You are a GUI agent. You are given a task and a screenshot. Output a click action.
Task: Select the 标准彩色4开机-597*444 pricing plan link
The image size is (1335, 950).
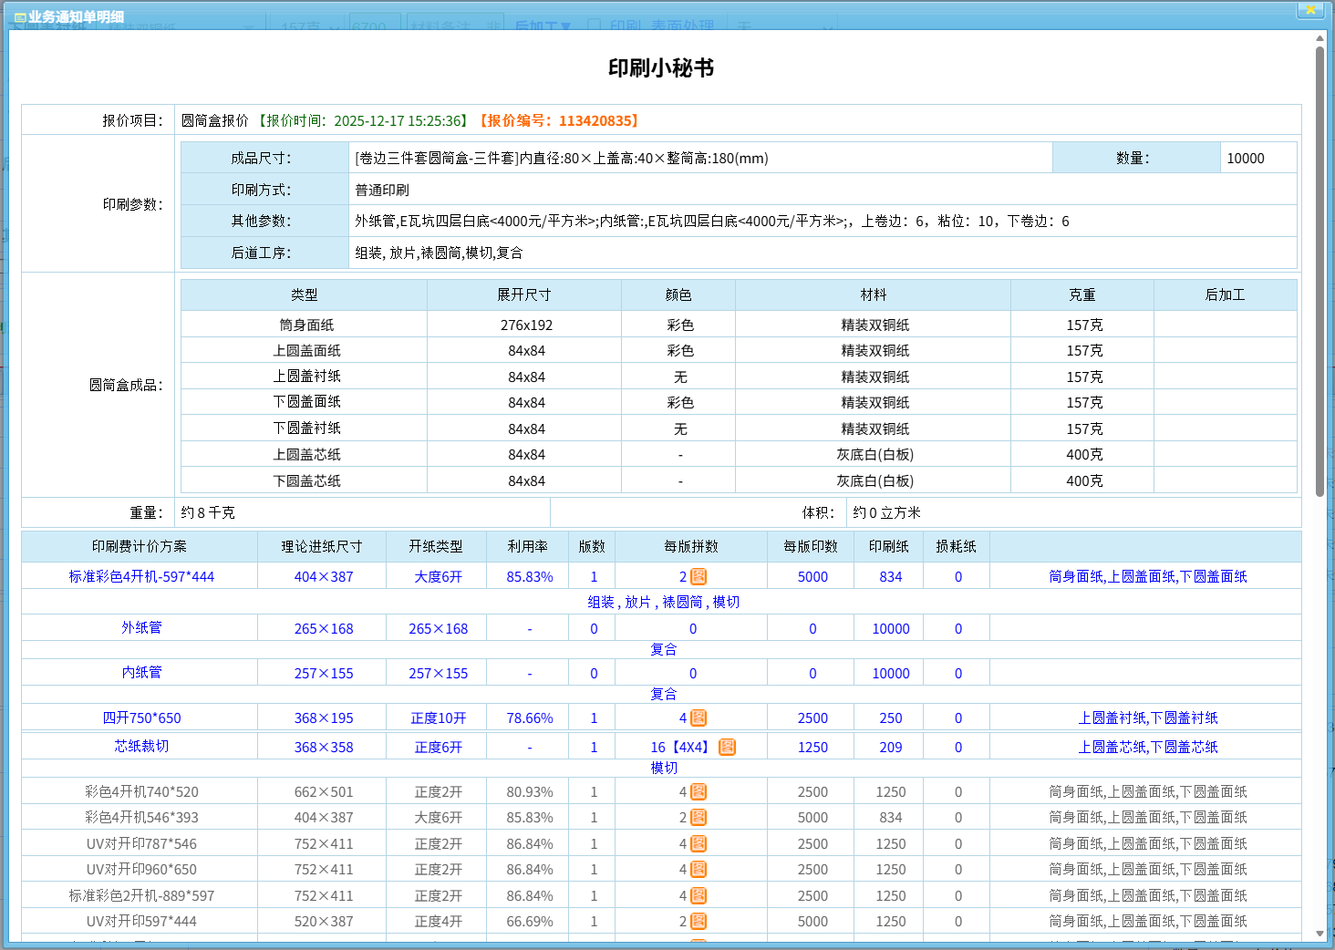tap(141, 577)
